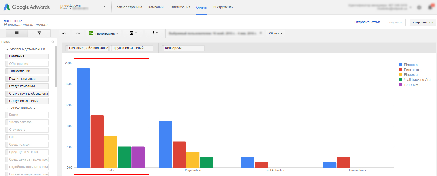Click the Сохранить как button
This screenshot has width=437, height=176.
pyautogui.click(x=423, y=23)
